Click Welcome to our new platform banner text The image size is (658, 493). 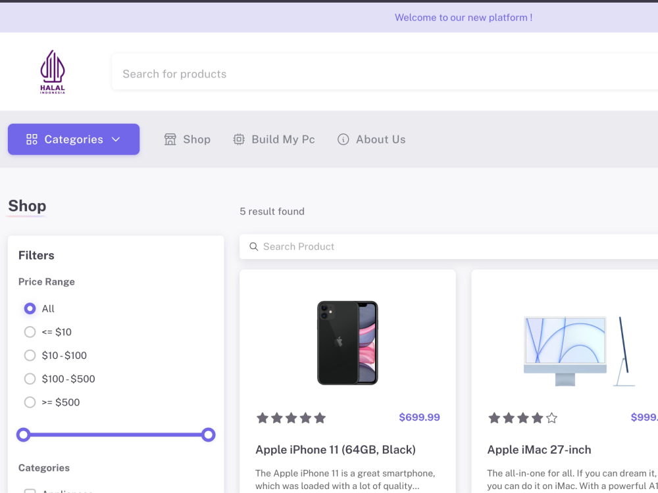463,18
